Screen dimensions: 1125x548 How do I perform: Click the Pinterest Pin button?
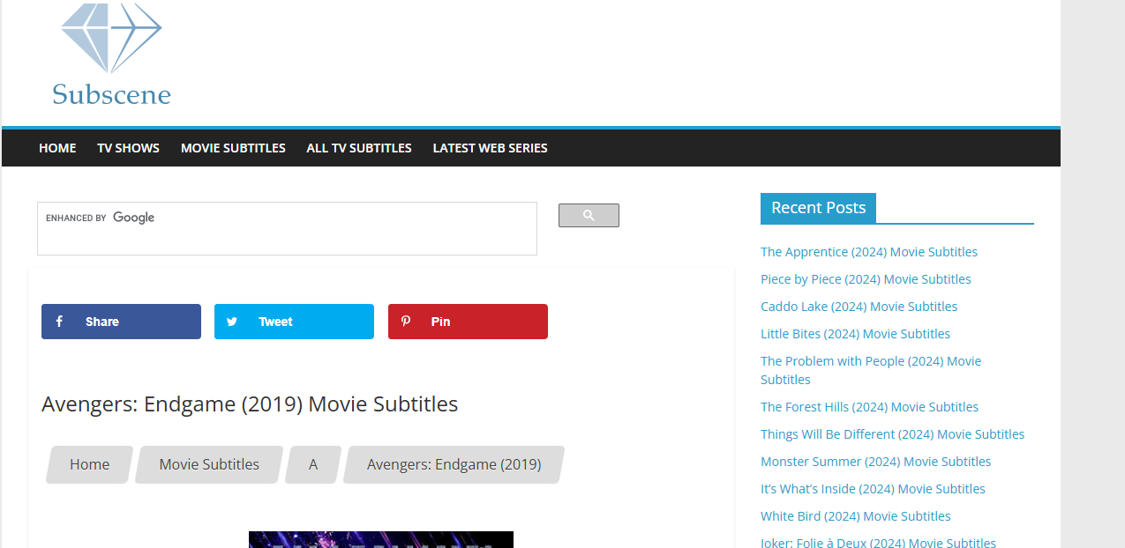click(x=468, y=322)
